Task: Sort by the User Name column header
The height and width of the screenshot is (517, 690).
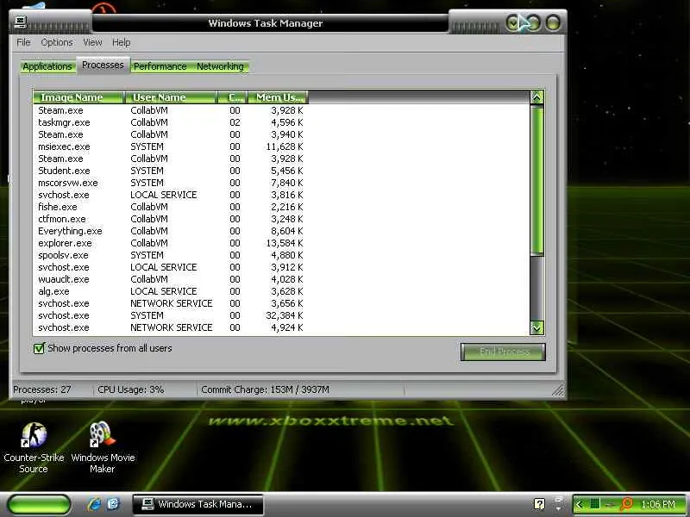Action: click(170, 97)
